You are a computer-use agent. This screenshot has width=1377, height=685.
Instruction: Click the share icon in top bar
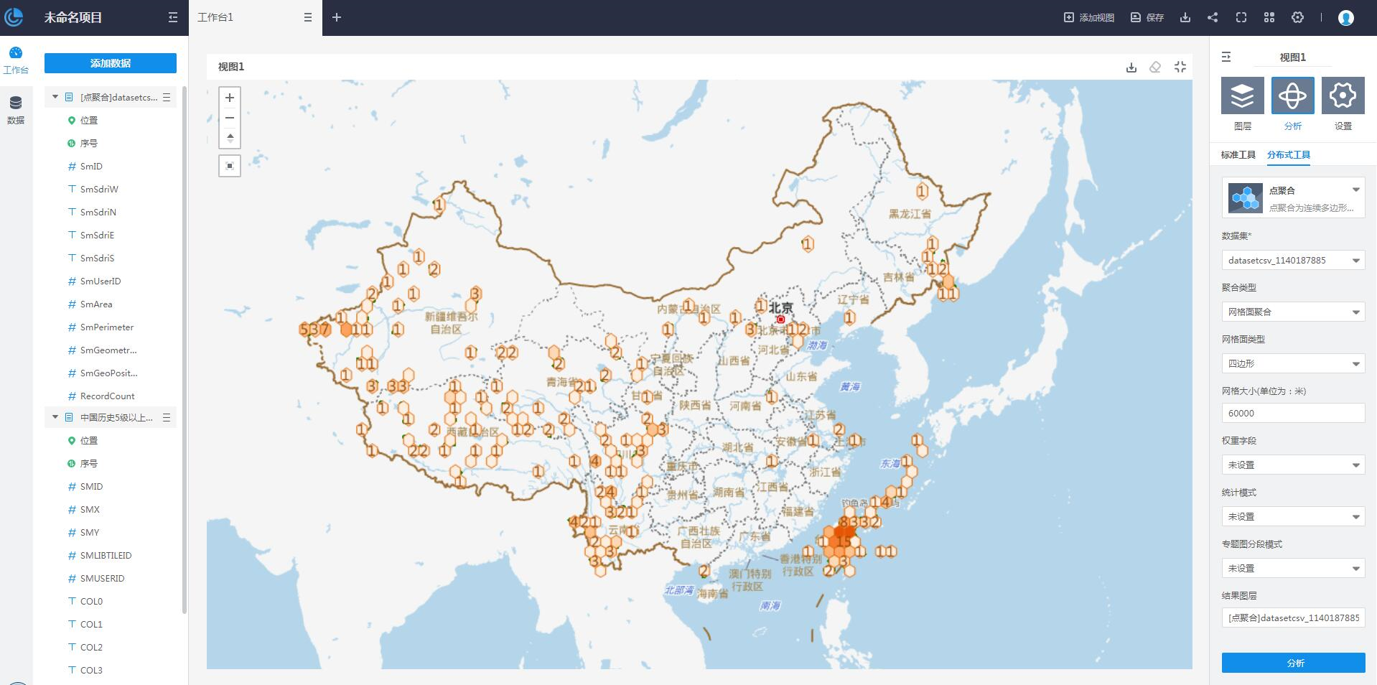1213,17
